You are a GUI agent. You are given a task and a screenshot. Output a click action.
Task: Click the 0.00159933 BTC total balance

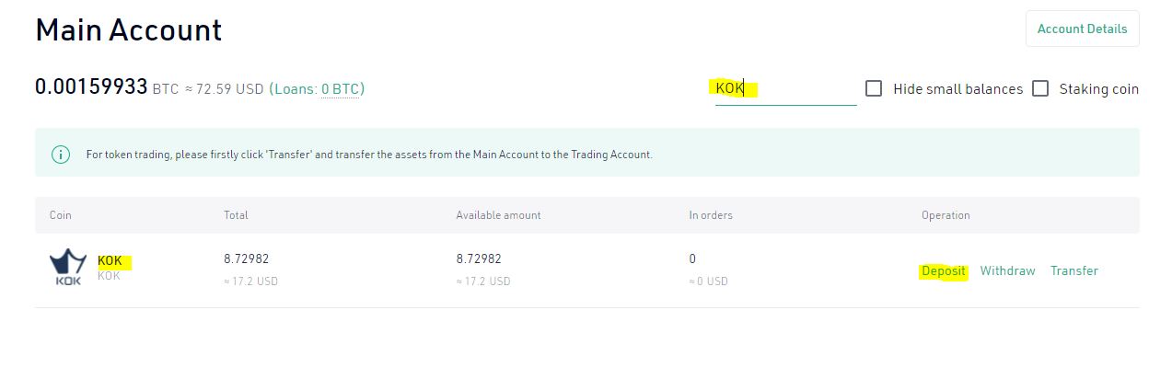[x=91, y=87]
